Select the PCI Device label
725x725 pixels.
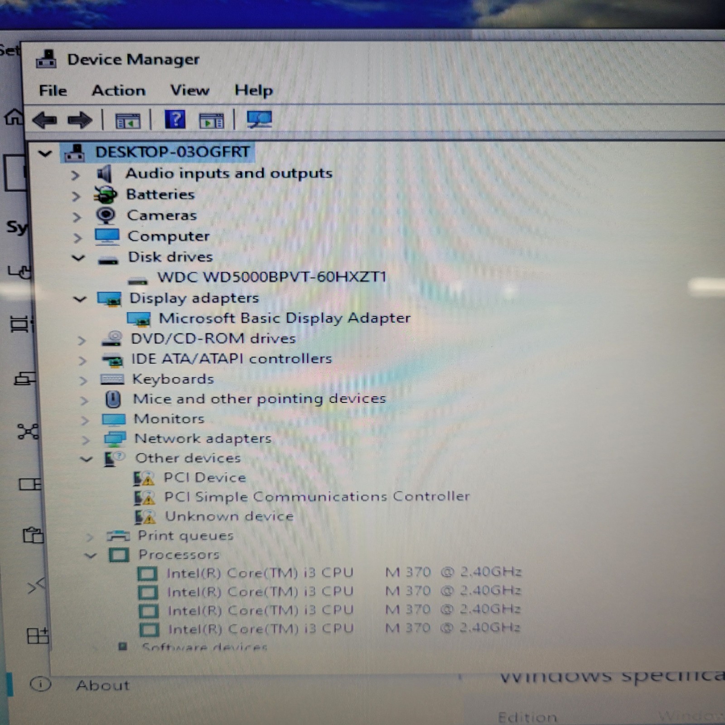(x=205, y=478)
